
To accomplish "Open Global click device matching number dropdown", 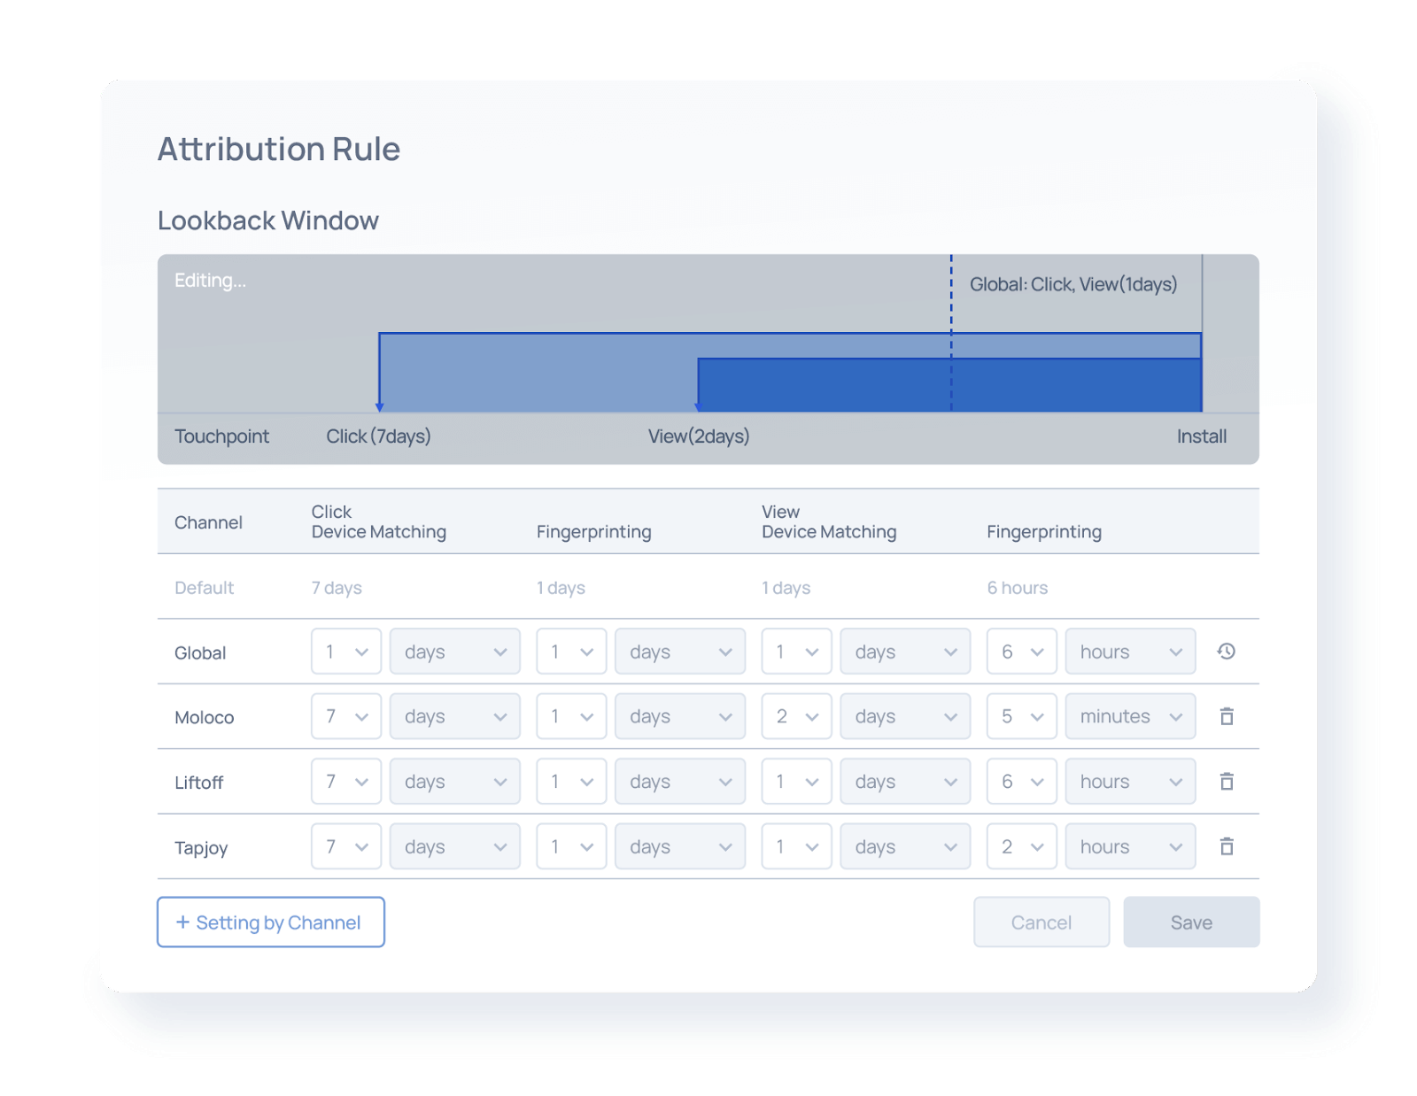I will [x=346, y=652].
